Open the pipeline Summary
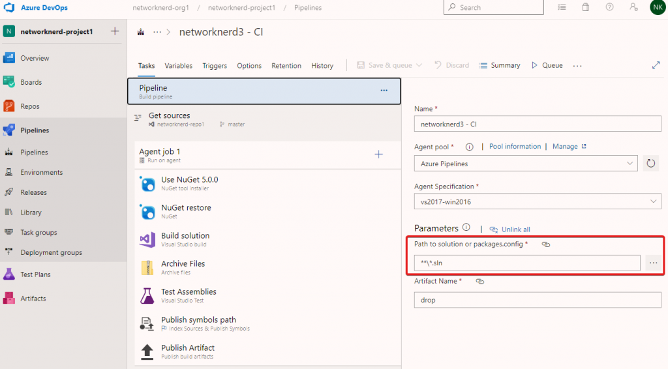The image size is (668, 369). [500, 65]
